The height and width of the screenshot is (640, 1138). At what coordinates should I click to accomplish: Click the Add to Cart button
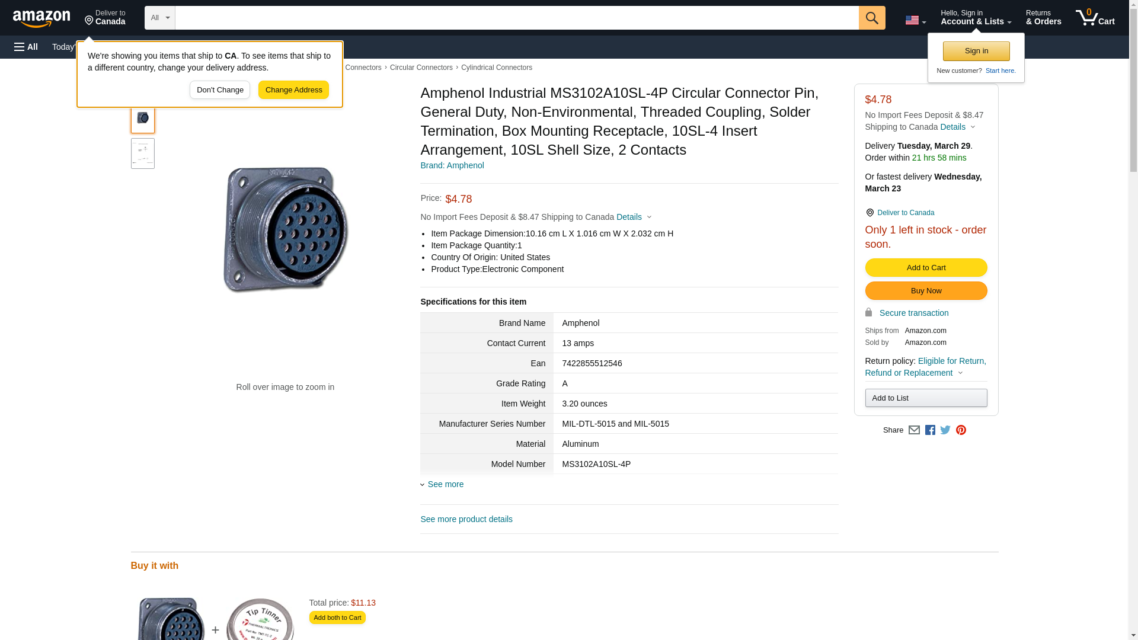(926, 267)
